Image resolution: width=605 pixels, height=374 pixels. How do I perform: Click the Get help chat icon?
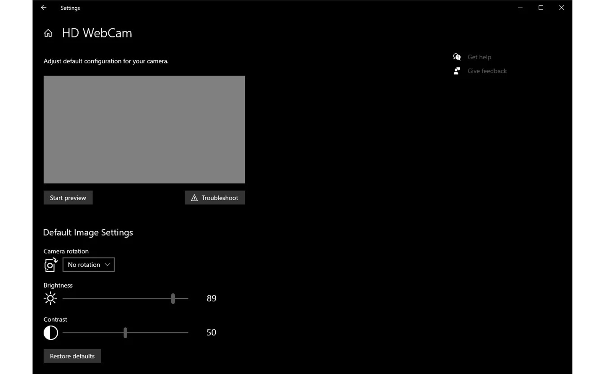pyautogui.click(x=457, y=57)
